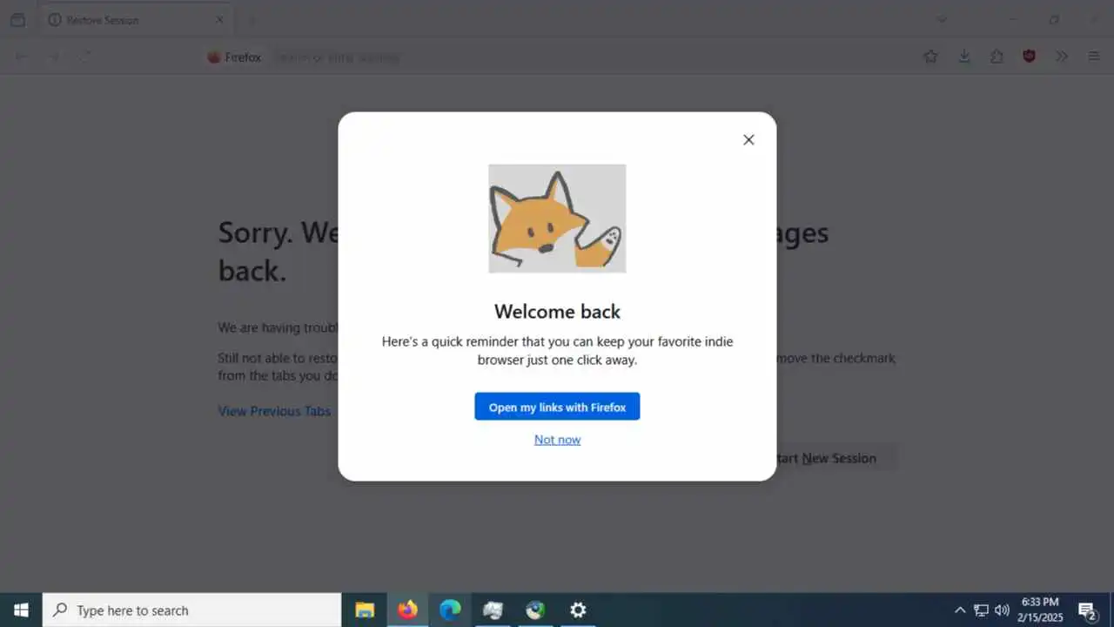Launch Microsoft Edge from the taskbar
The width and height of the screenshot is (1114, 627).
click(450, 610)
